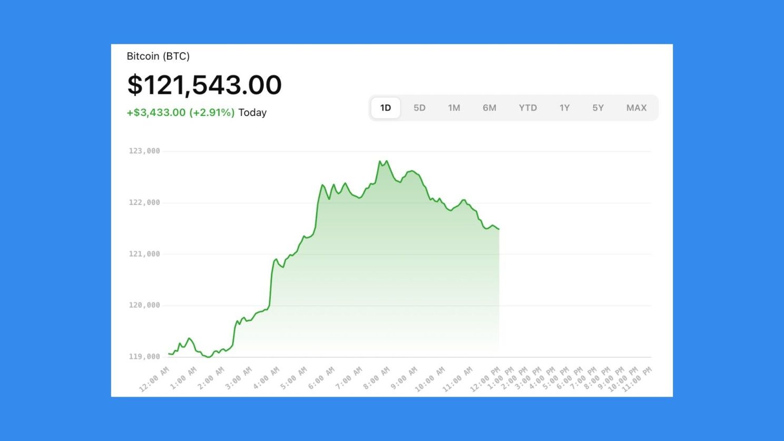Select the 5Y time range
This screenshot has width=784, height=441.
point(598,108)
